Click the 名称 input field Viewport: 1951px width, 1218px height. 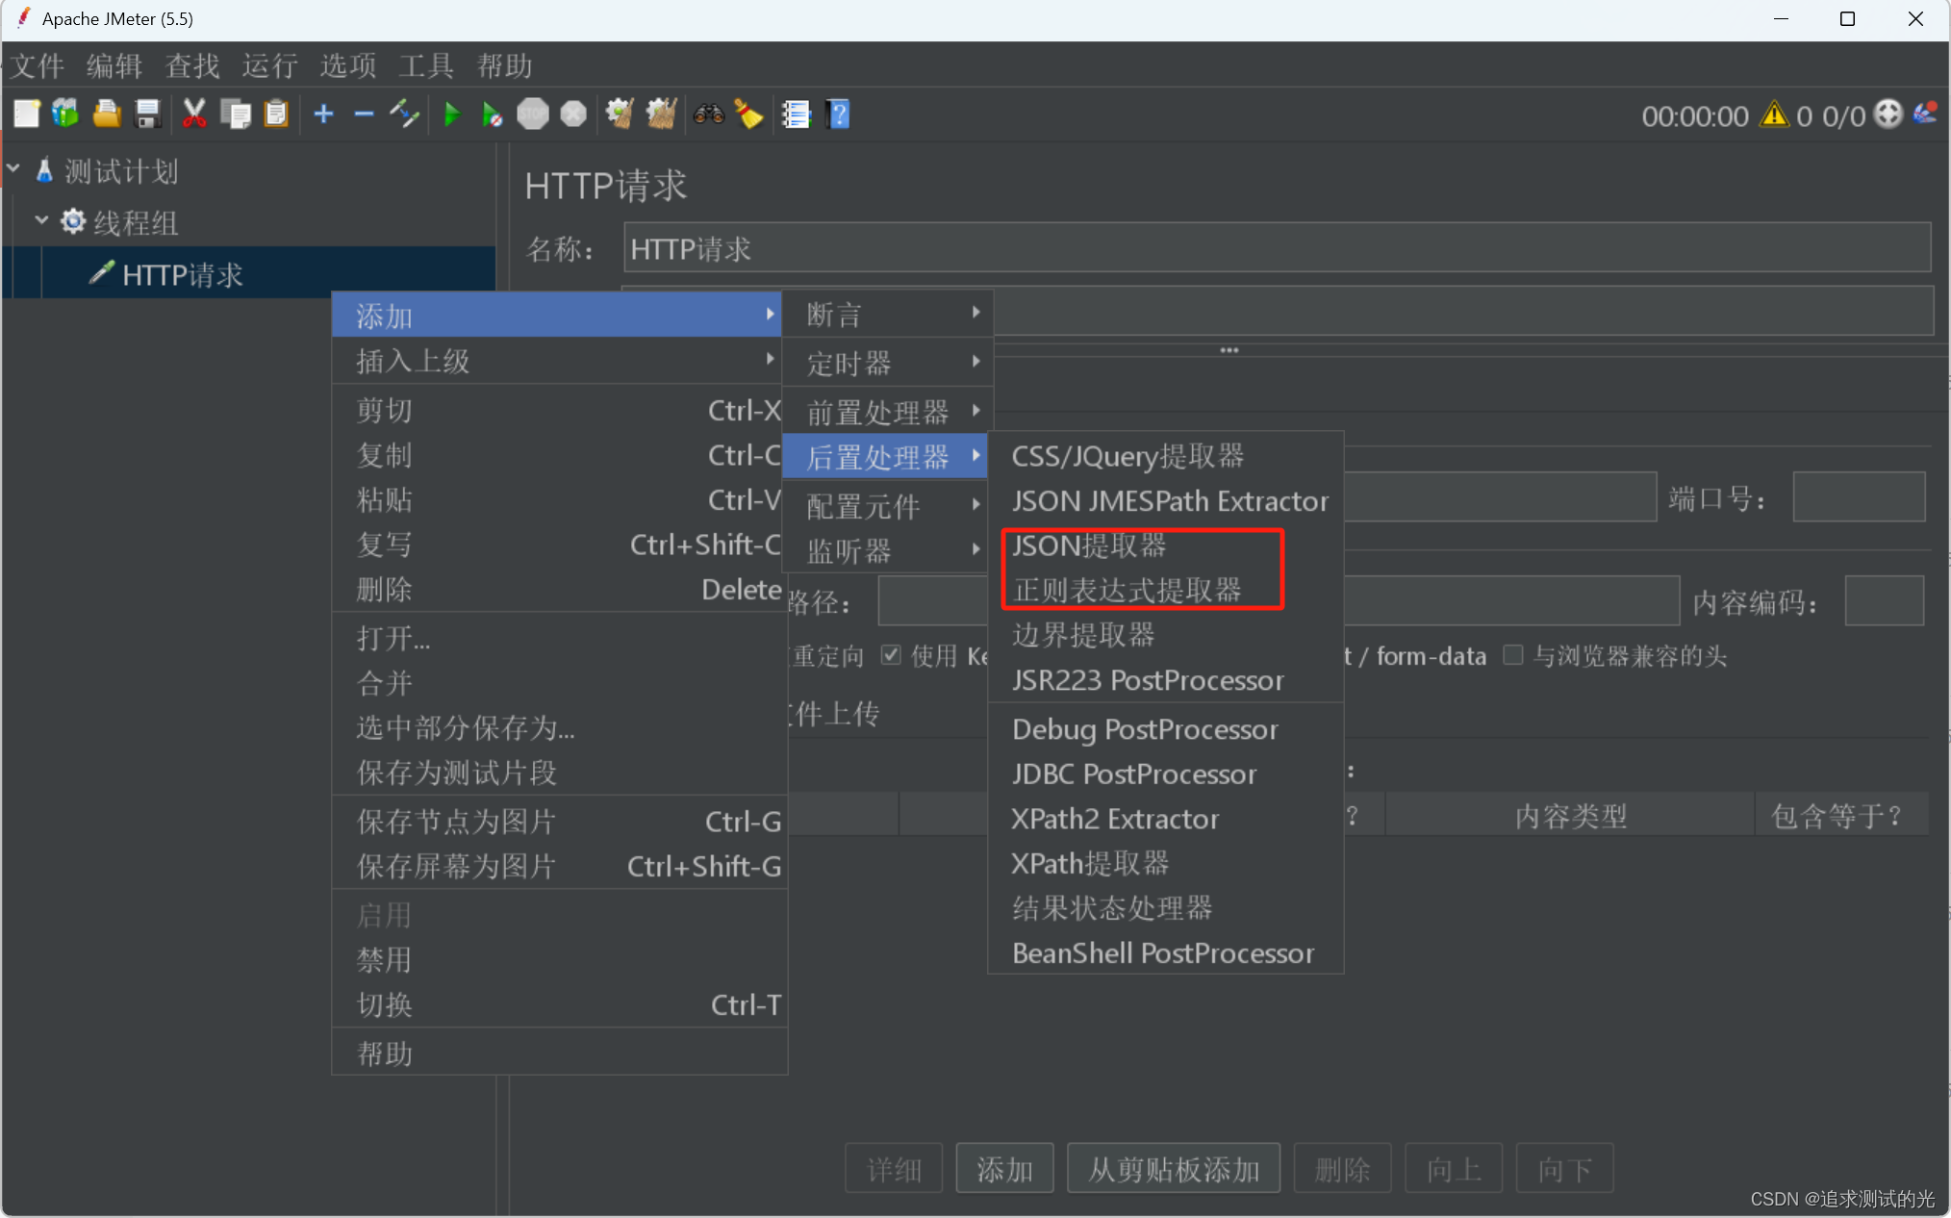point(1277,248)
